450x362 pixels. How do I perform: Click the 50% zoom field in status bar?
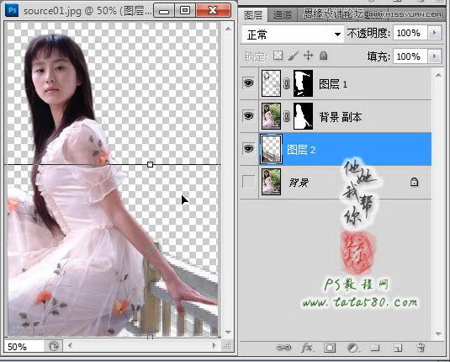pyautogui.click(x=24, y=347)
